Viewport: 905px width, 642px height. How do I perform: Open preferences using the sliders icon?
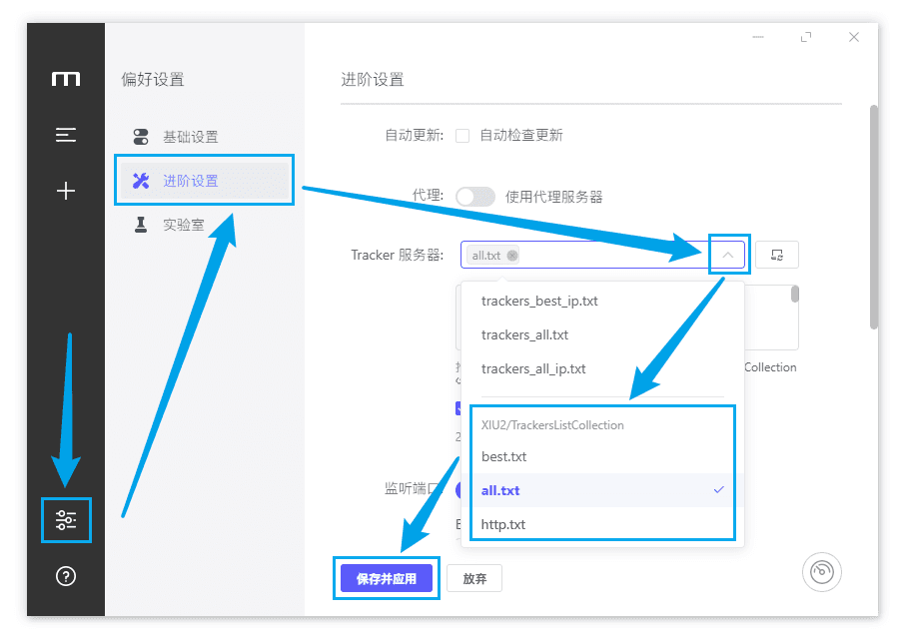click(65, 519)
